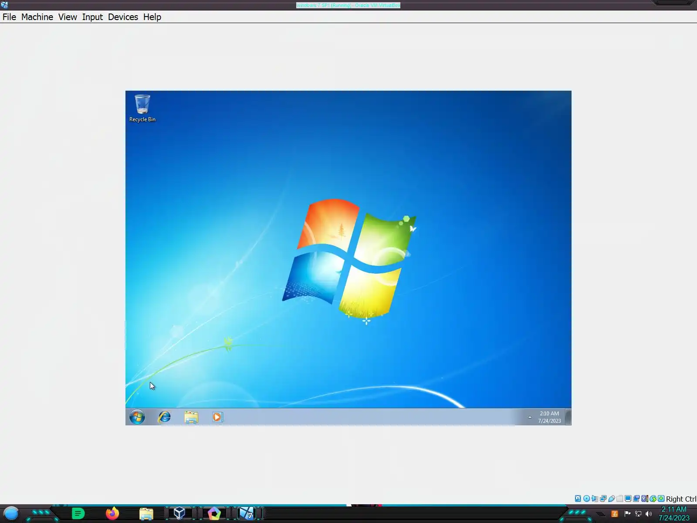
Task: Select the Recycle Bin desktop icon
Action: click(142, 108)
